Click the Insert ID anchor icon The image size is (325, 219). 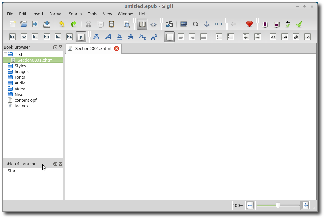coord(207,24)
